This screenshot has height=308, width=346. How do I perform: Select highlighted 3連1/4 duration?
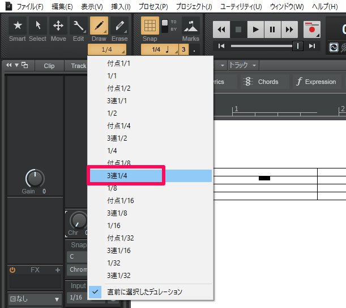click(x=150, y=176)
